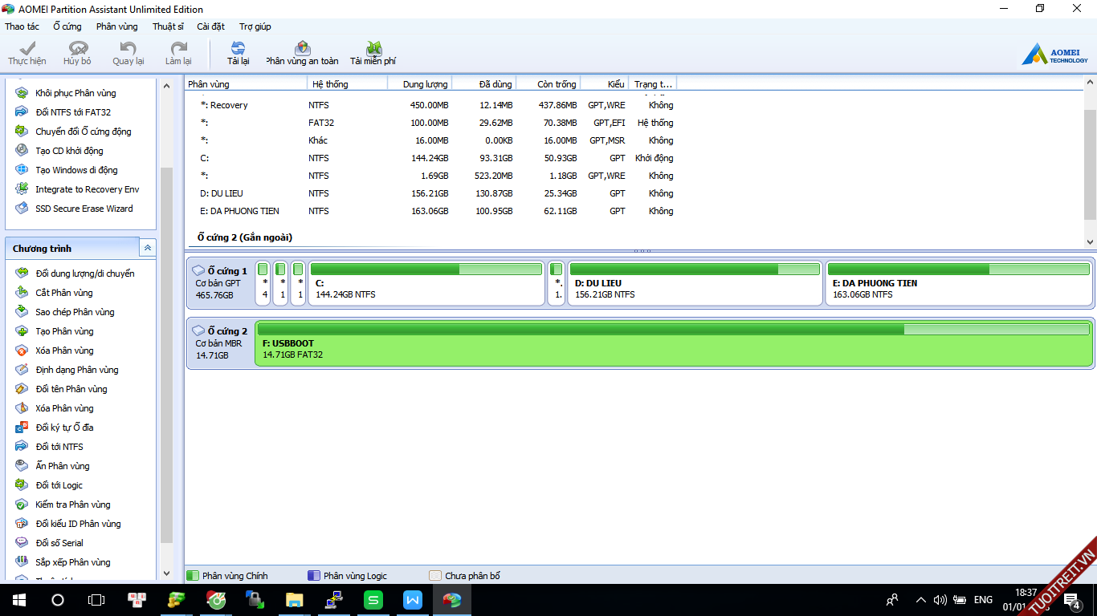Collapse the Chương trình panel
The image size is (1097, 616).
(x=148, y=249)
